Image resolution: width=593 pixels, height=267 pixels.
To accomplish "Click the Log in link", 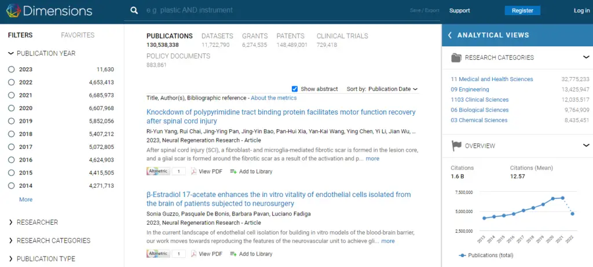I will coord(581,10).
